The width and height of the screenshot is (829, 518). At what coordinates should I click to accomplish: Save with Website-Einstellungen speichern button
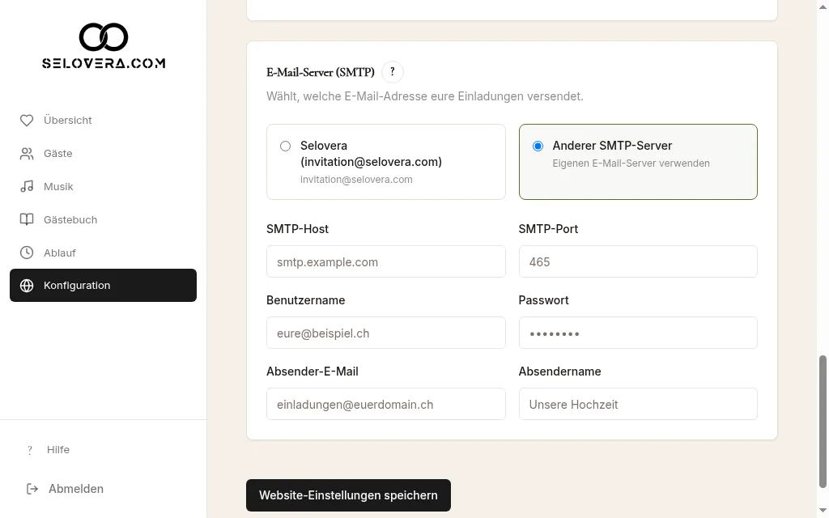coord(348,495)
